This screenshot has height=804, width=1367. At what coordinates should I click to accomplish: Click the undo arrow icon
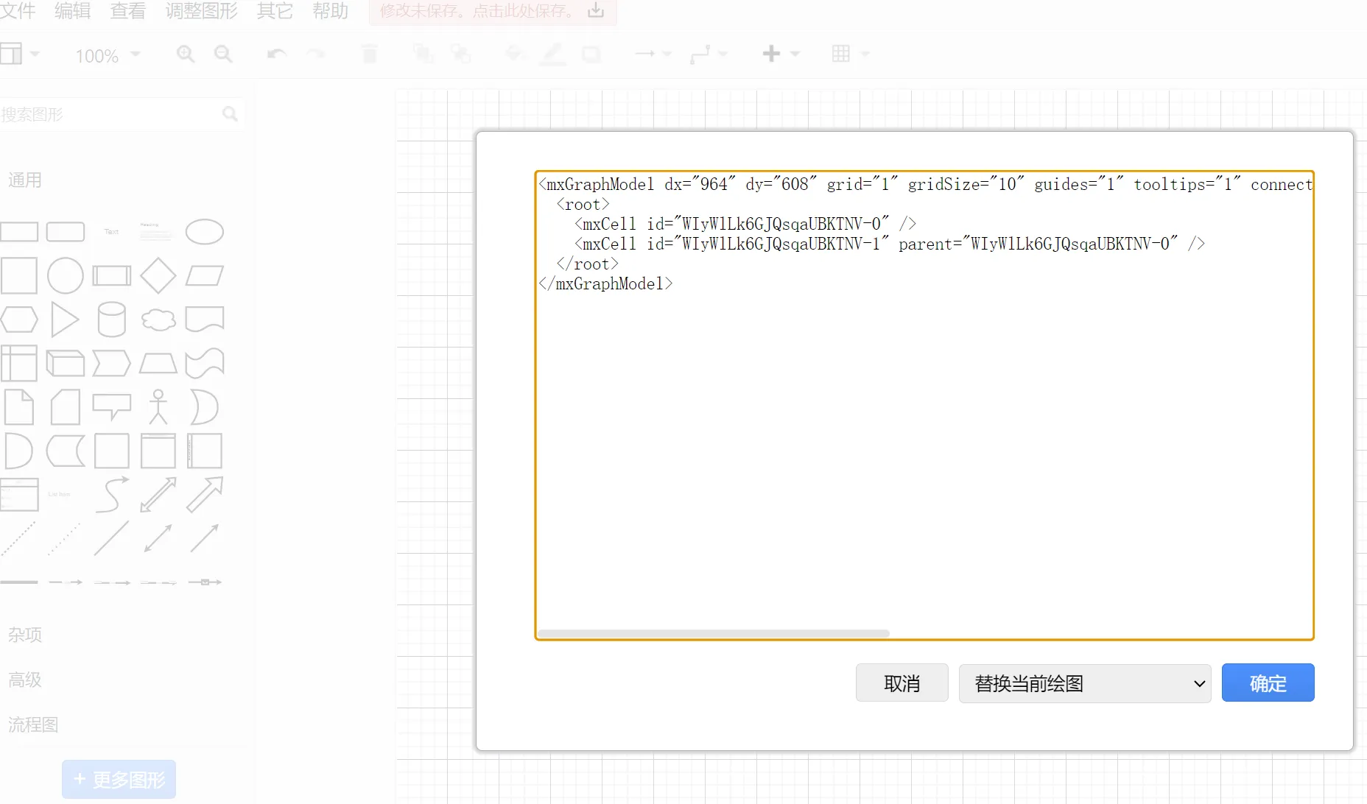click(x=277, y=54)
